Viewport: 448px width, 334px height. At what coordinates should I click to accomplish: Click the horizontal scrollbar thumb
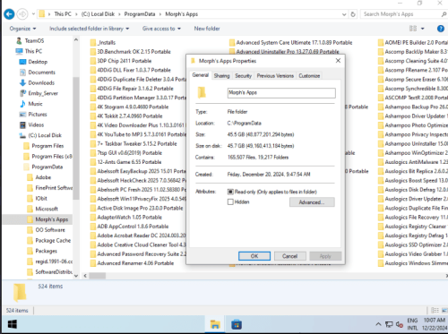(98, 276)
